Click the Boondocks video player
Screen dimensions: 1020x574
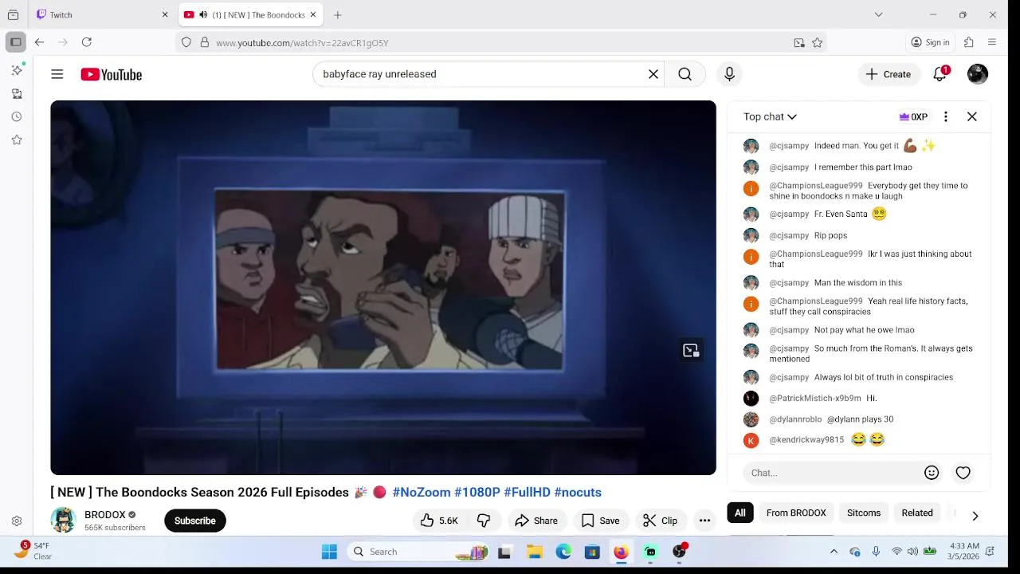point(383,287)
